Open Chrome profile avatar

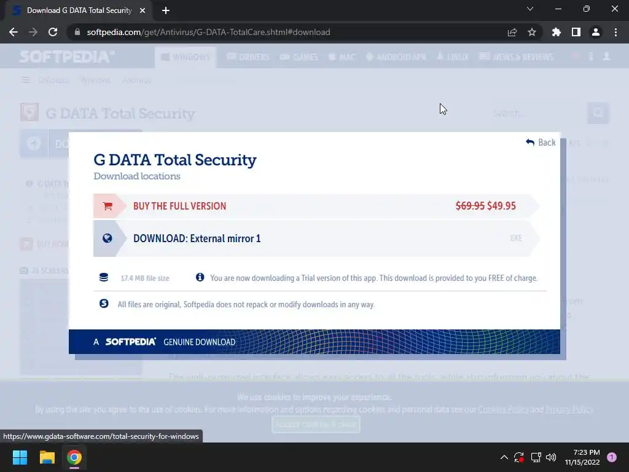pos(596,32)
